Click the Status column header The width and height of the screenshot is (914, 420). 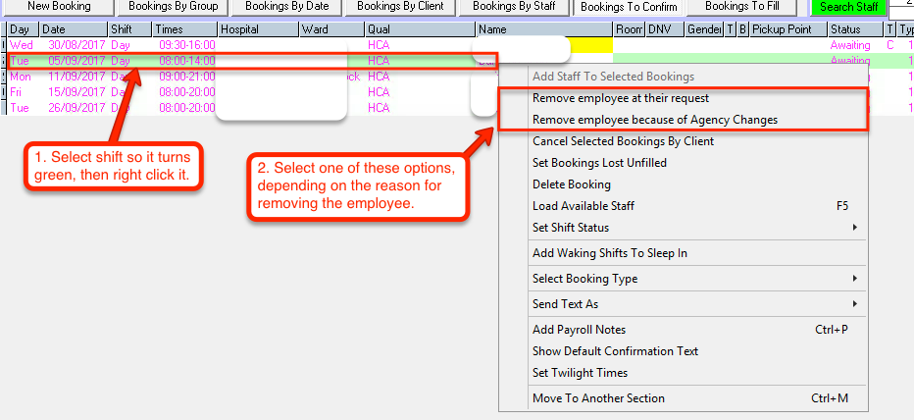[853, 29]
